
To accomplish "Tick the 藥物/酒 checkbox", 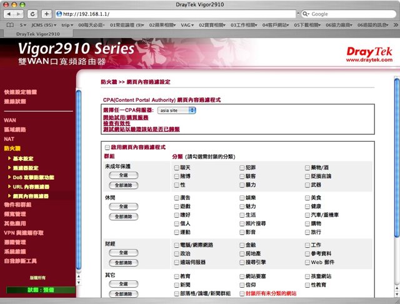I will click(x=307, y=168).
